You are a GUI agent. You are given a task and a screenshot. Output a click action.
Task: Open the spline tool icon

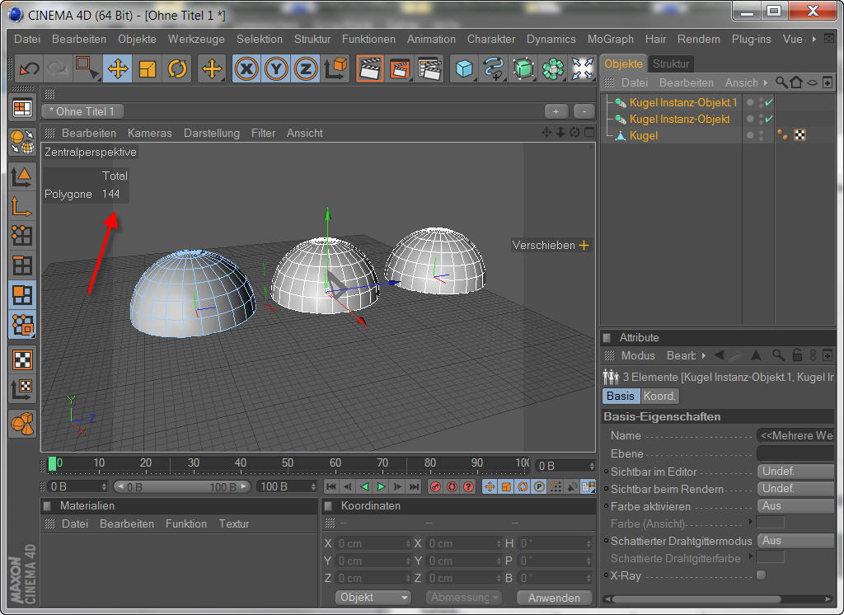[x=494, y=69]
